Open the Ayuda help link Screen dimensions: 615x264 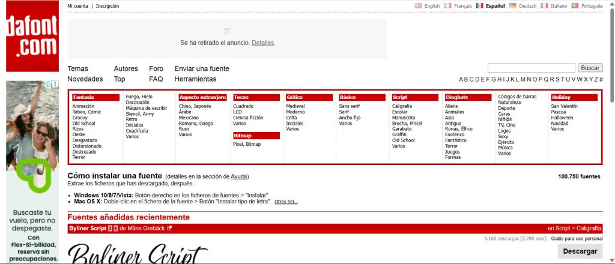pos(239,176)
